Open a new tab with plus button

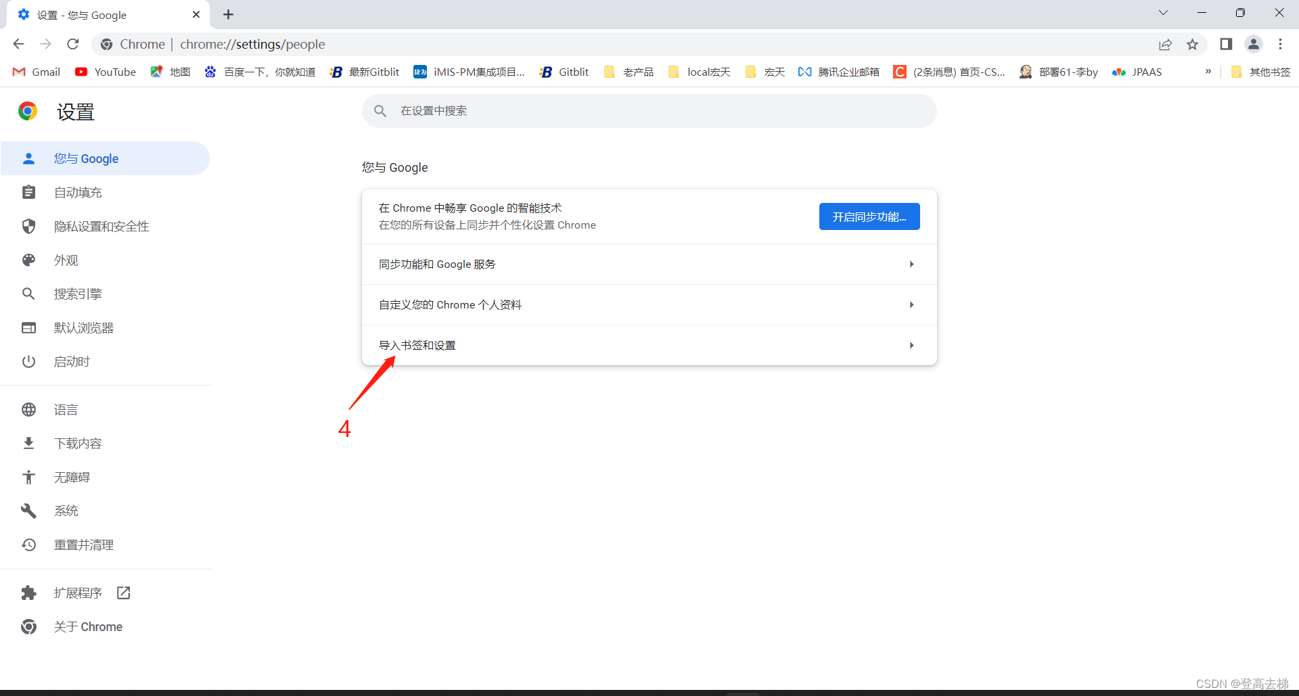point(228,14)
